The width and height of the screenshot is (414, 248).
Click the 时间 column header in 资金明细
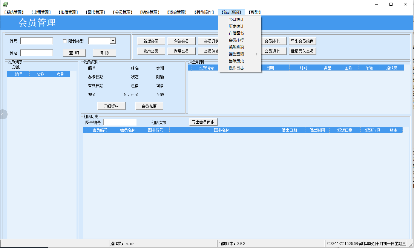pos(303,68)
